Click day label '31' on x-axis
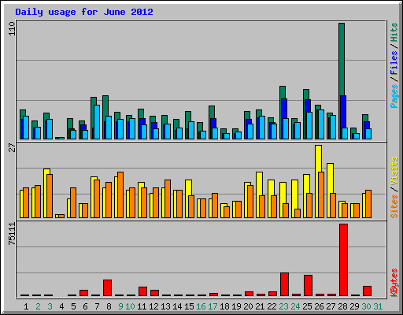 click(378, 306)
